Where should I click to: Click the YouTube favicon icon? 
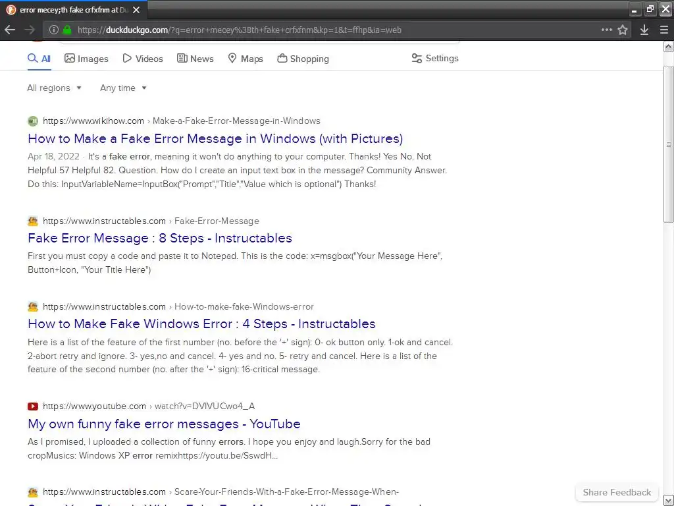click(x=33, y=406)
